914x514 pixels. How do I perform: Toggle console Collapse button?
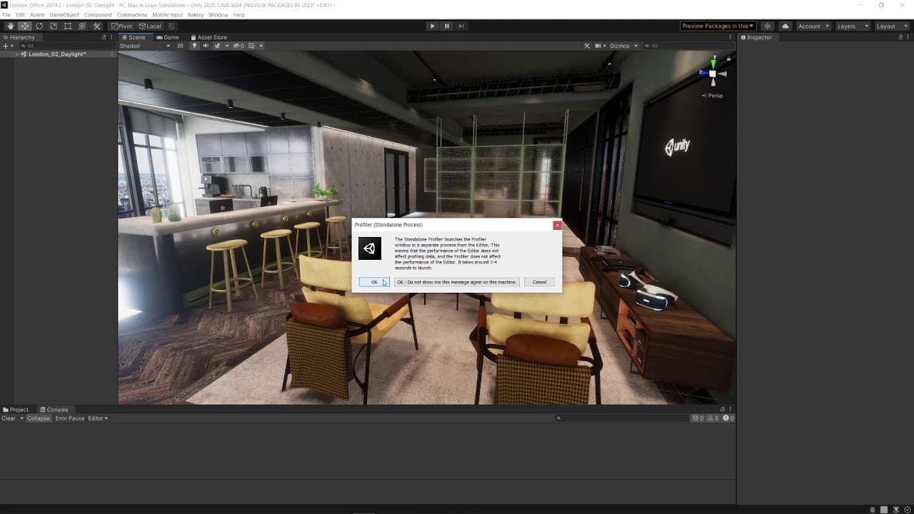(39, 418)
